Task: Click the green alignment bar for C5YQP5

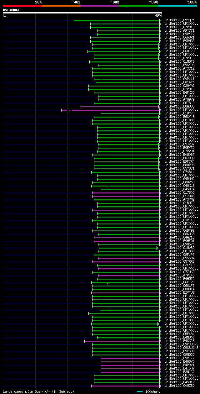Action: pos(117,20)
